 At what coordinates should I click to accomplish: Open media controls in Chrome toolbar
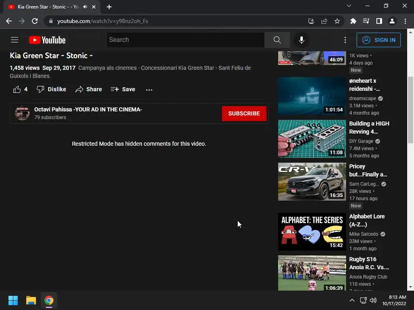pyautogui.click(x=366, y=21)
